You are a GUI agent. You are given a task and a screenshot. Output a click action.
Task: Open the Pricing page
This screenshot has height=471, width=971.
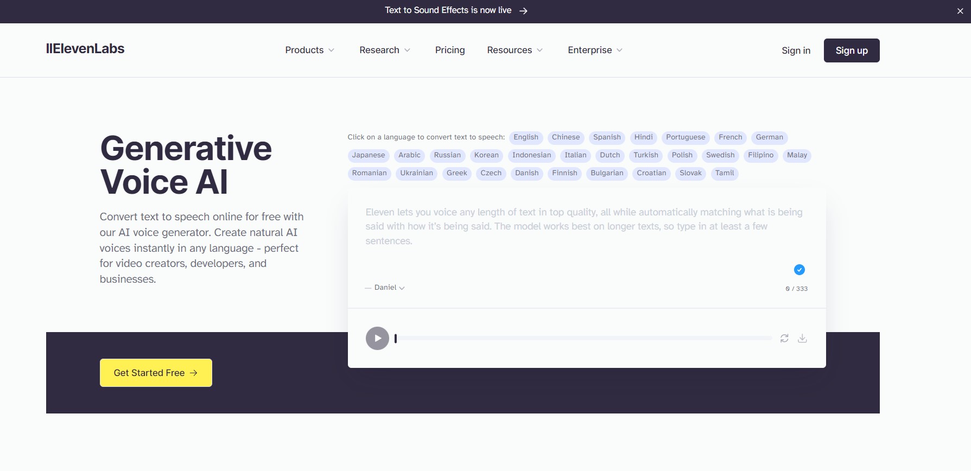point(450,50)
